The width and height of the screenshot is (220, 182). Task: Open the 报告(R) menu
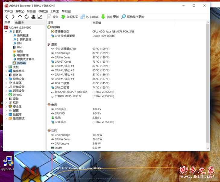pyautogui.click(x=31, y=11)
